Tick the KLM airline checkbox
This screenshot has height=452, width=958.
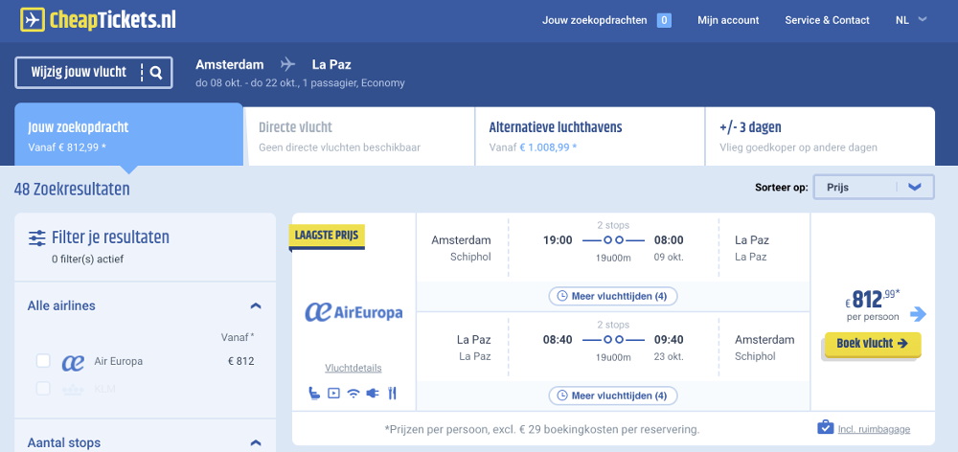point(43,389)
